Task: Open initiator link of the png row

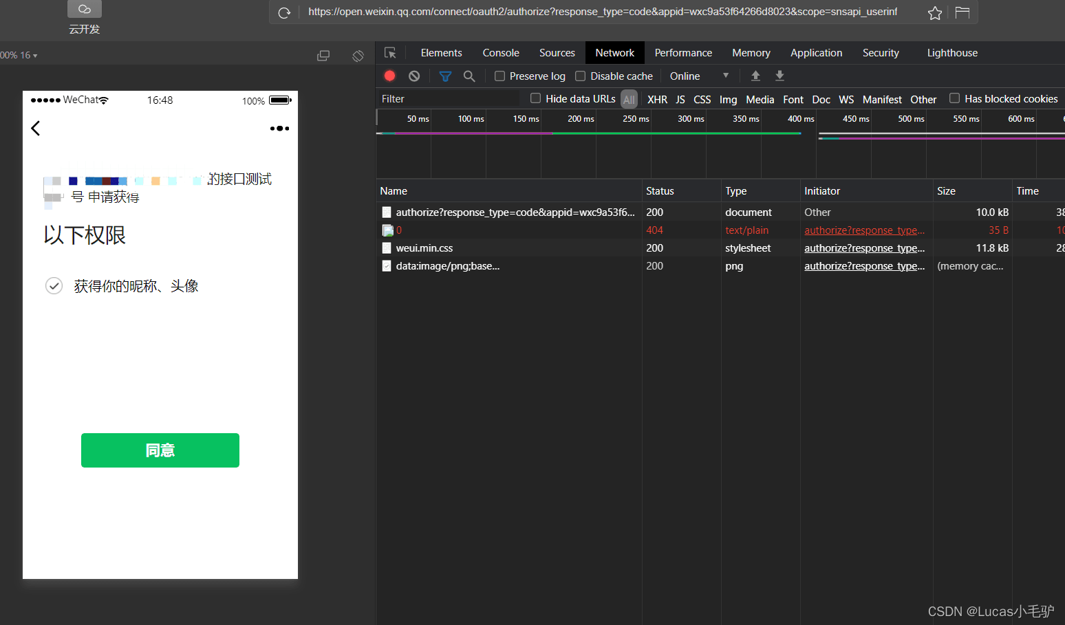Action: [864, 266]
